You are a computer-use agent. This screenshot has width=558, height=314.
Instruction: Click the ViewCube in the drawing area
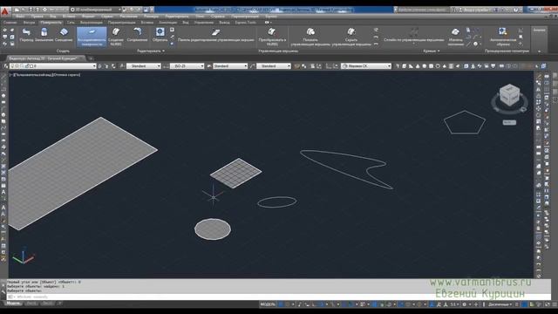509,95
